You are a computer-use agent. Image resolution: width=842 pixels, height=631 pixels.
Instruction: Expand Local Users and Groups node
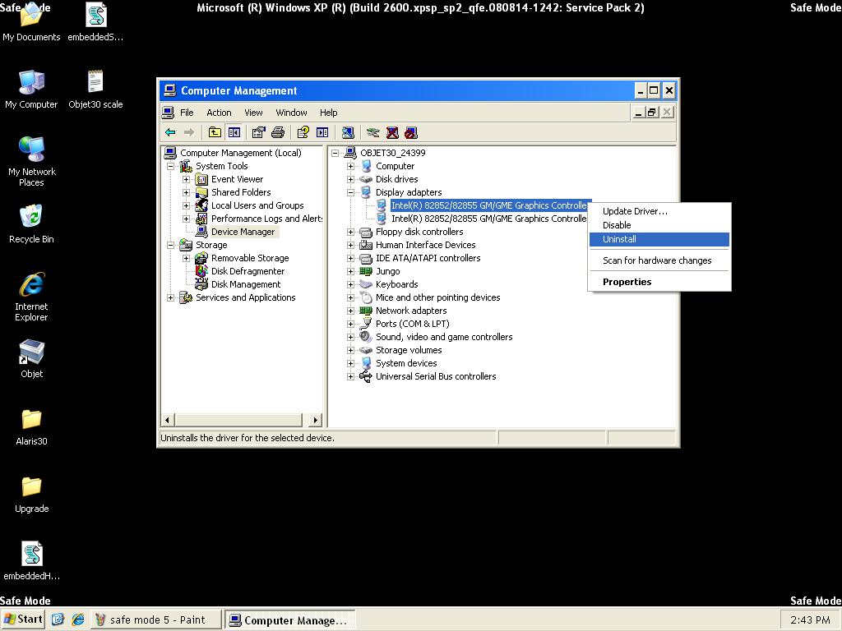[187, 205]
